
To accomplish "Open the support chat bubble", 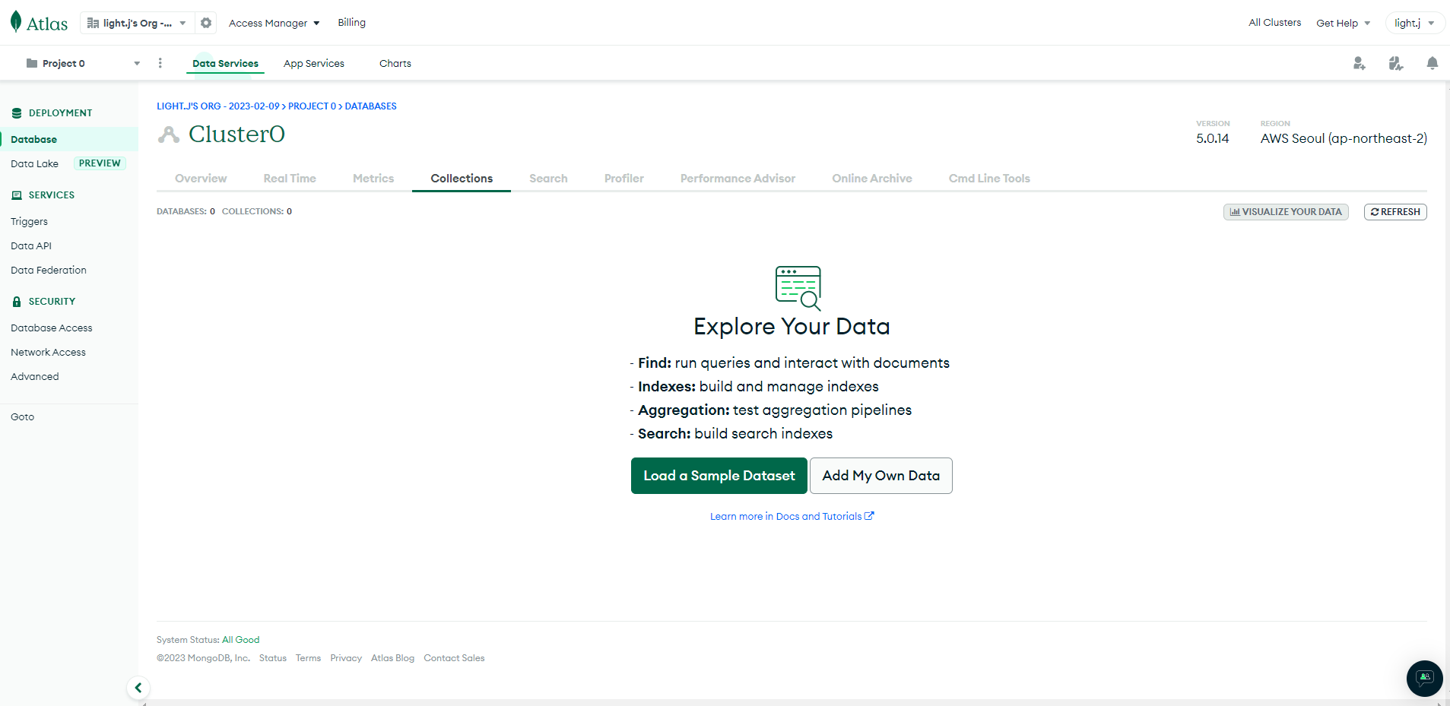I will [x=1424, y=678].
